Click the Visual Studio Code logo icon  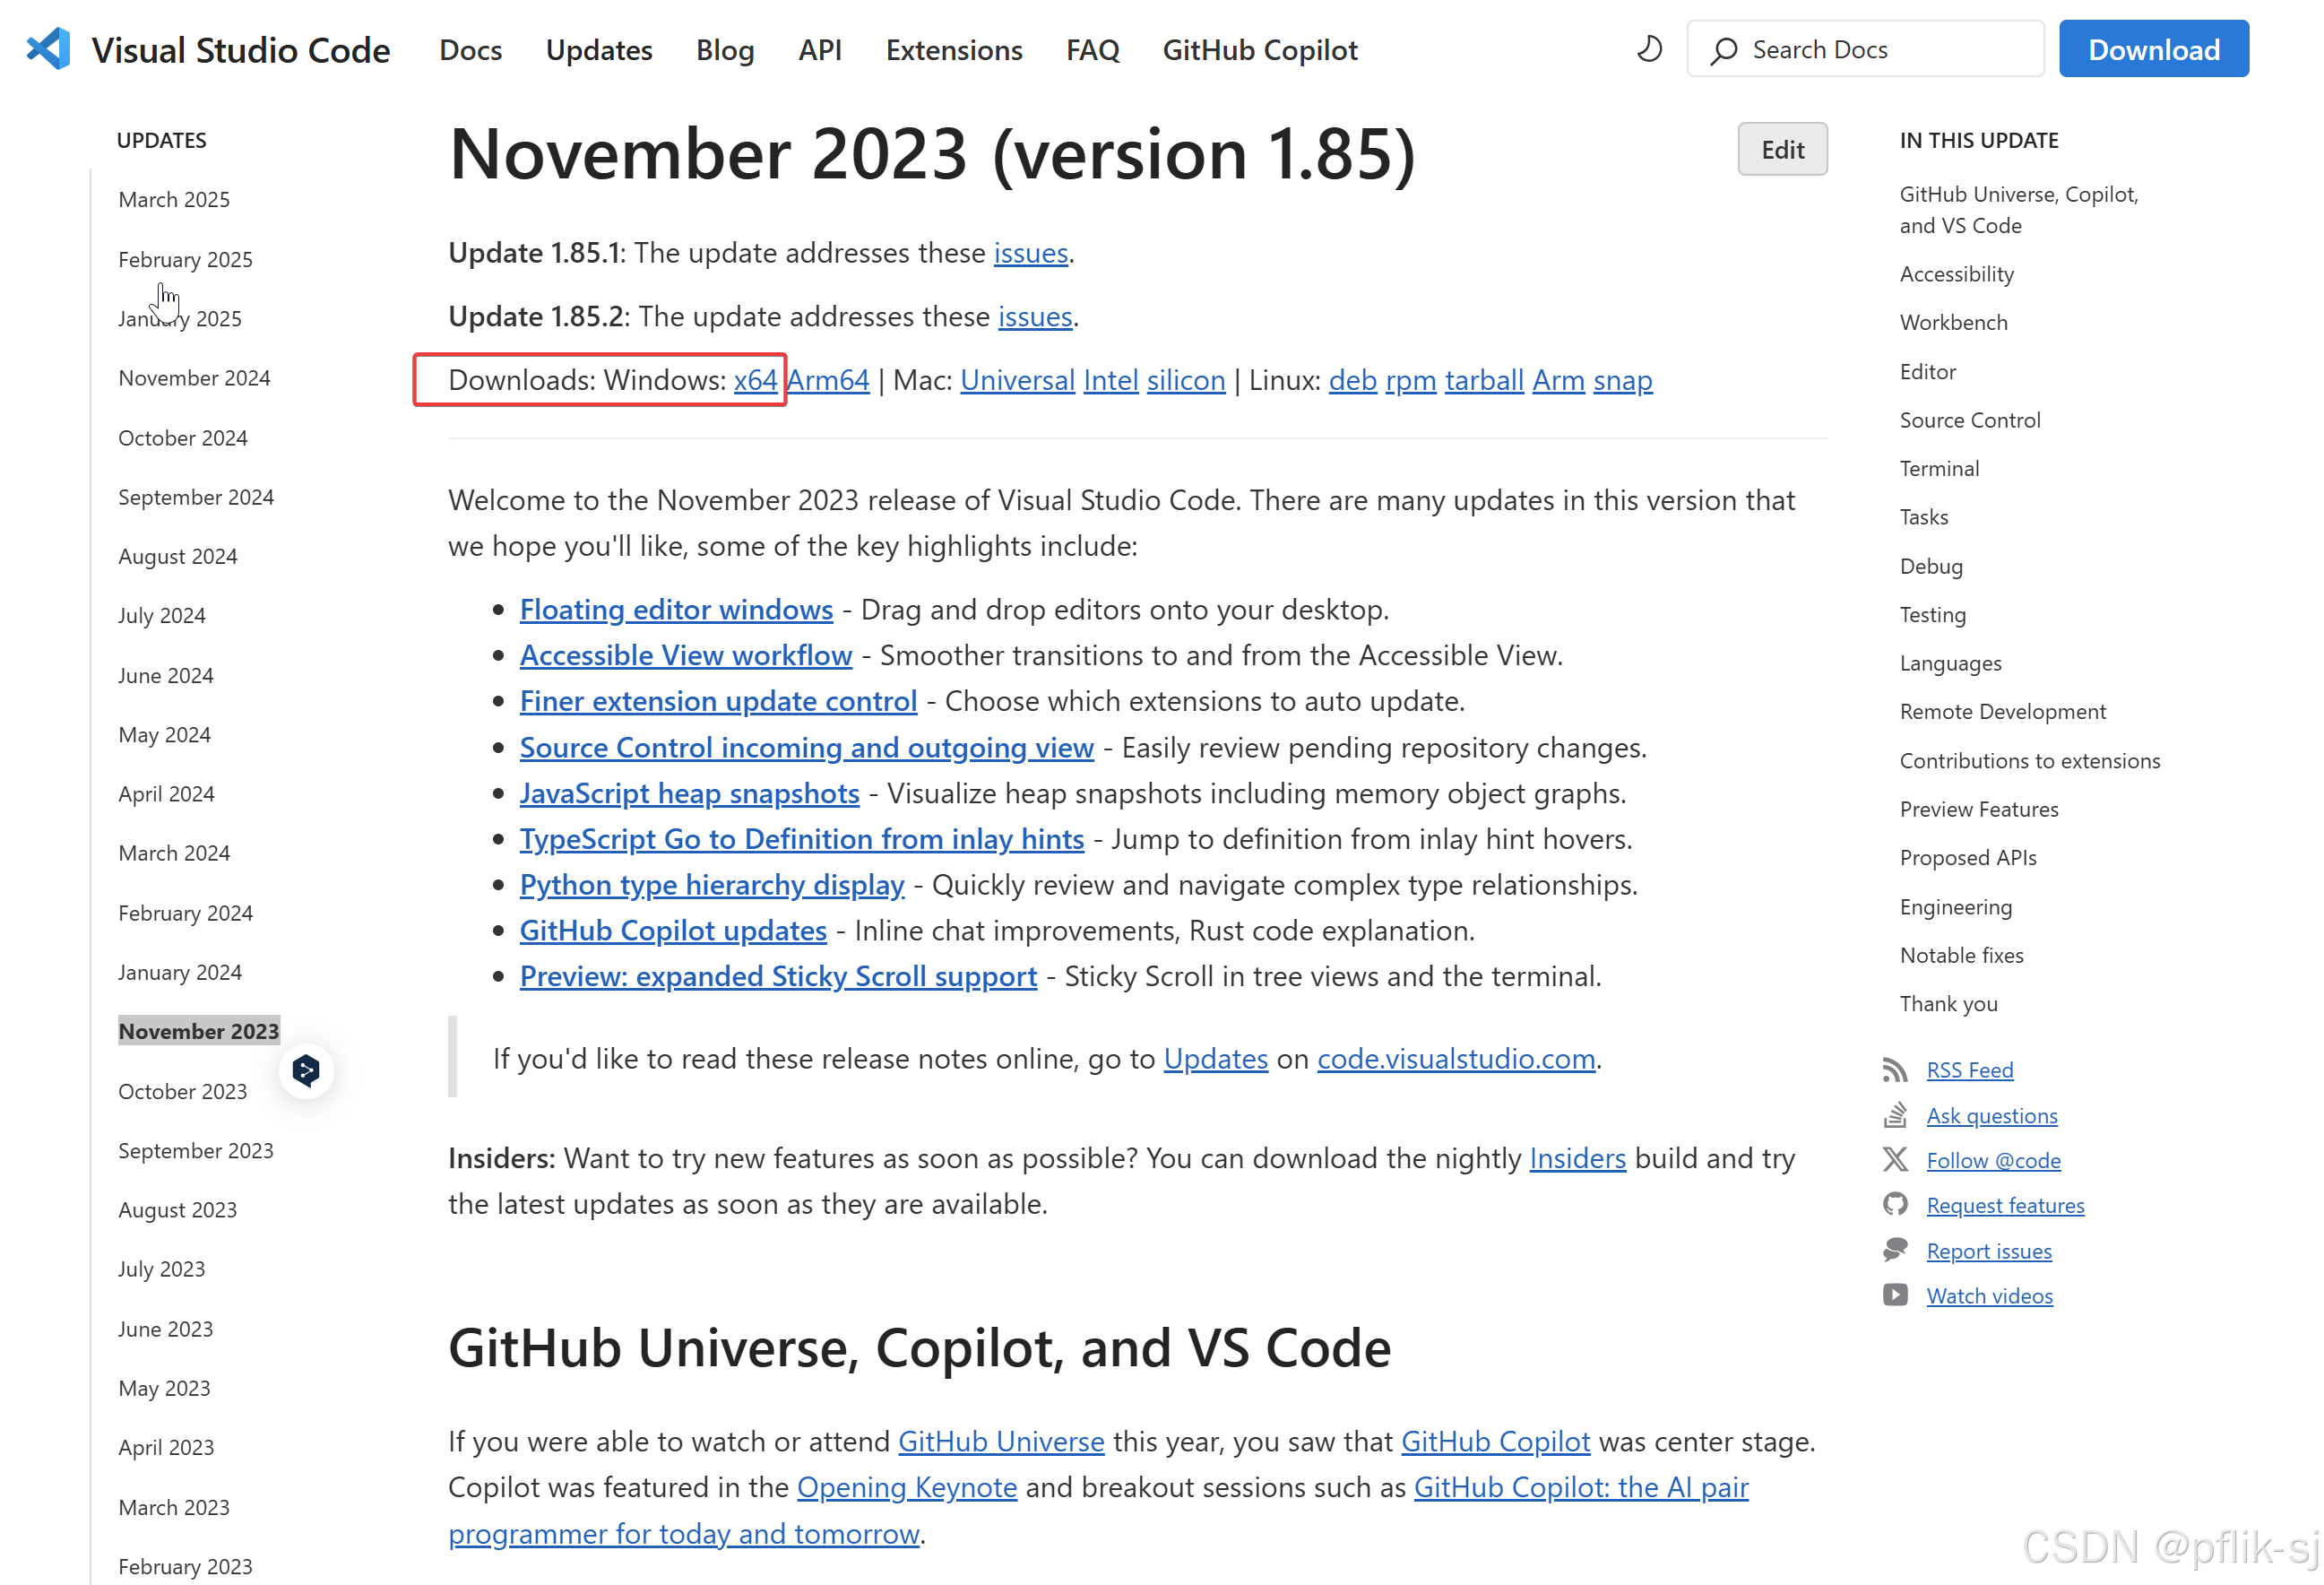click(48, 49)
